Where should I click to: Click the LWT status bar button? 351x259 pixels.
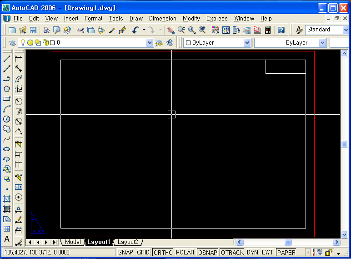click(x=267, y=253)
